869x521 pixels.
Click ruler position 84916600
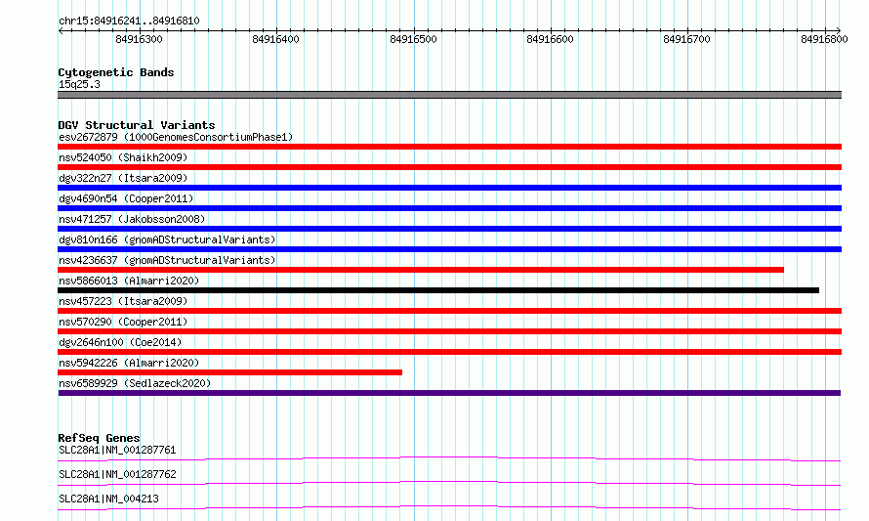coord(550,39)
